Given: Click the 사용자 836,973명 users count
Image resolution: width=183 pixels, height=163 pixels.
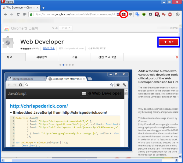Looking at the screenshot, I should click(x=97, y=48).
